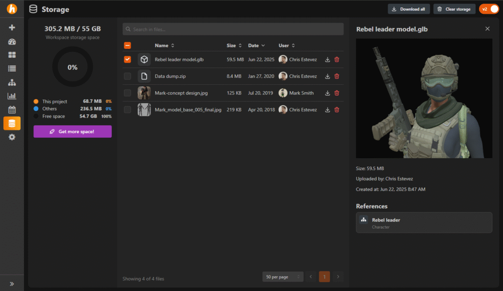Open the calendar icon in sidebar
Viewport: 503px width, 291px height.
[x=12, y=110]
